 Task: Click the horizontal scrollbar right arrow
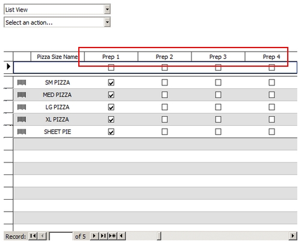tap(293, 236)
